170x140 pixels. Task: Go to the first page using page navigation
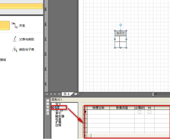47,94
